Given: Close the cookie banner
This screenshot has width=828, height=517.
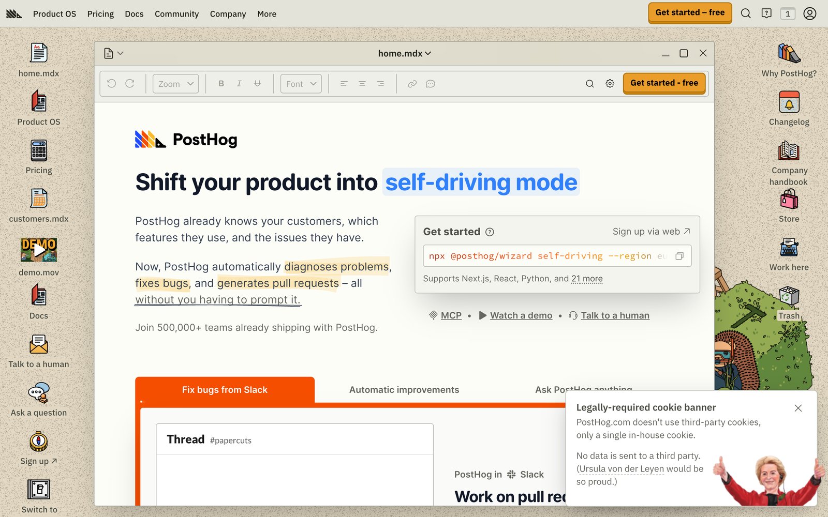Looking at the screenshot, I should pyautogui.click(x=798, y=408).
